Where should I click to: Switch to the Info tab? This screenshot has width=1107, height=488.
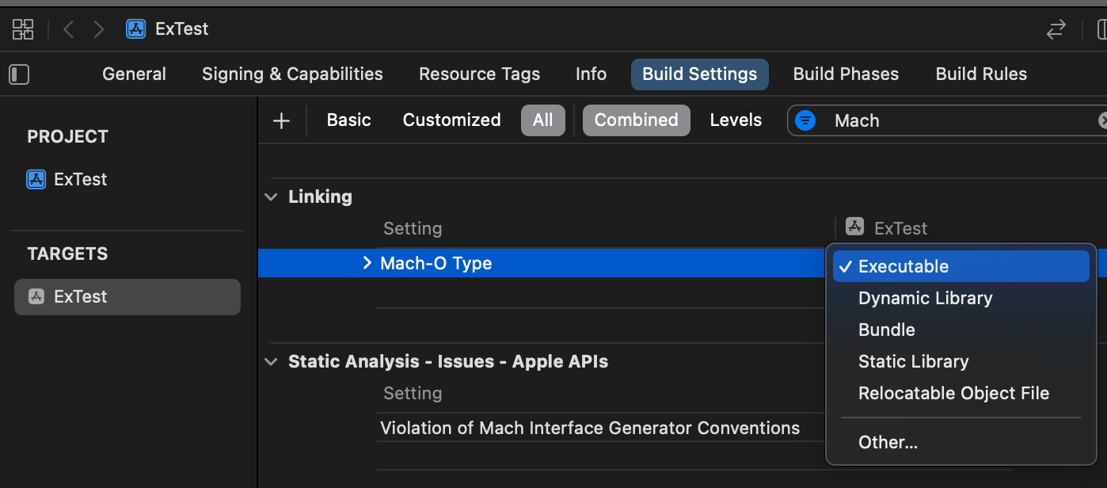coord(591,74)
